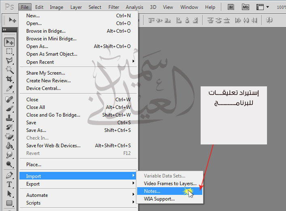Viewport: 286px width, 211px height.
Task: Select the Polygonal Lasso tool
Action: point(9,61)
